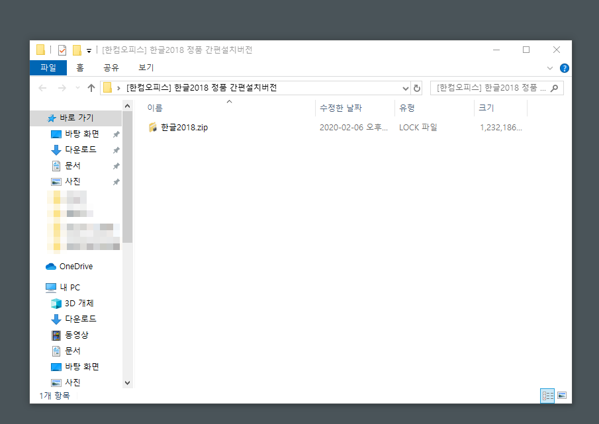Image resolution: width=599 pixels, height=424 pixels.
Task: Open the quick access toolbar customize dropdown
Action: point(89,50)
